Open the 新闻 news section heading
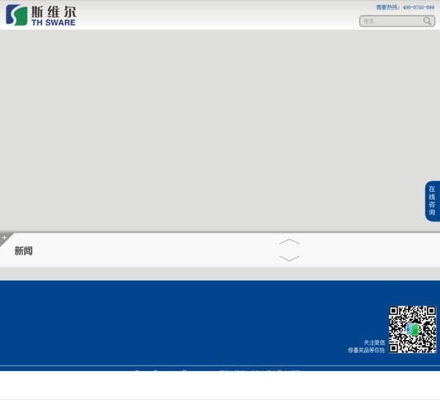This screenshot has height=400, width=440. (x=23, y=250)
